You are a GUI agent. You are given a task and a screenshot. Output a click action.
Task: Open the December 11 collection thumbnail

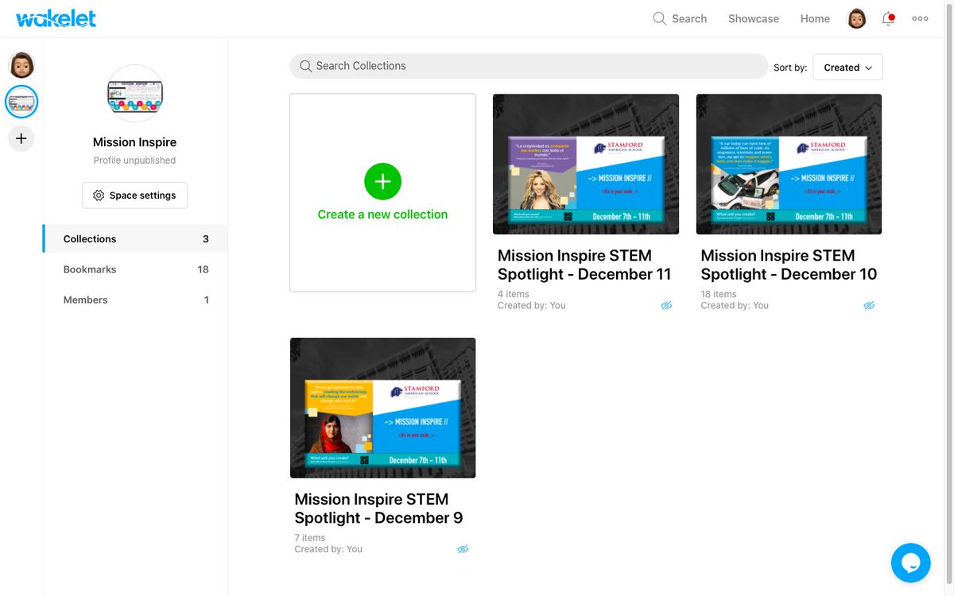[x=586, y=164]
